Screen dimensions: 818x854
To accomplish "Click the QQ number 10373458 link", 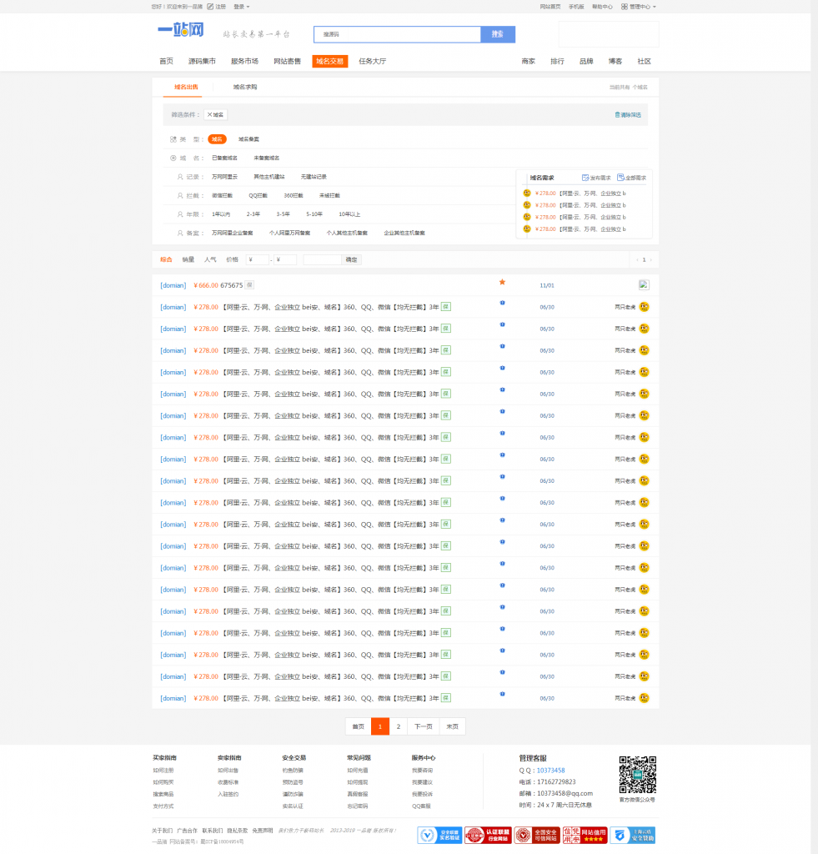I will (550, 770).
